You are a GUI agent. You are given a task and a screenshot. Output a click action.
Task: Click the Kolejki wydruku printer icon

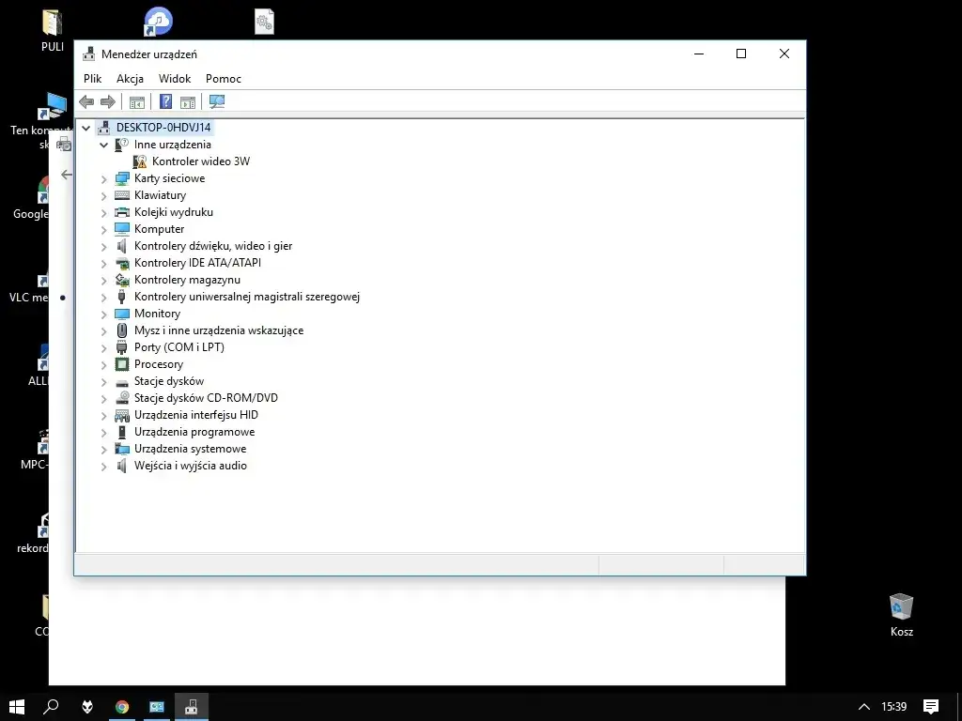point(122,212)
